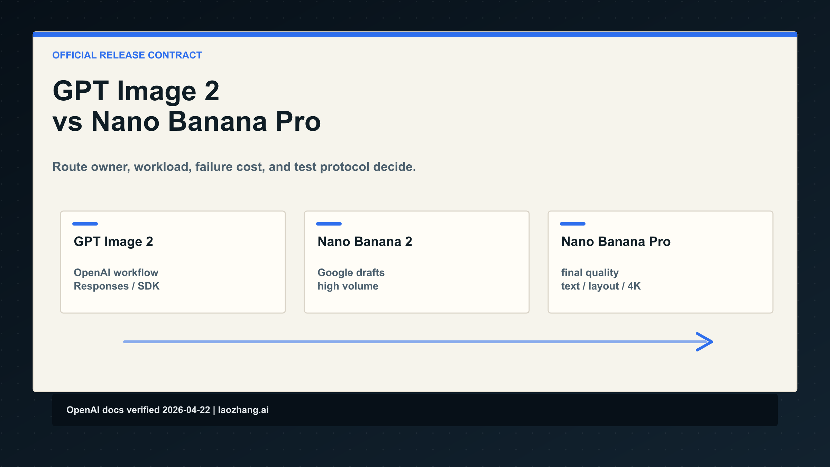Select the blue accent bar on Nano Banana 2 card
The width and height of the screenshot is (830, 467).
329,224
